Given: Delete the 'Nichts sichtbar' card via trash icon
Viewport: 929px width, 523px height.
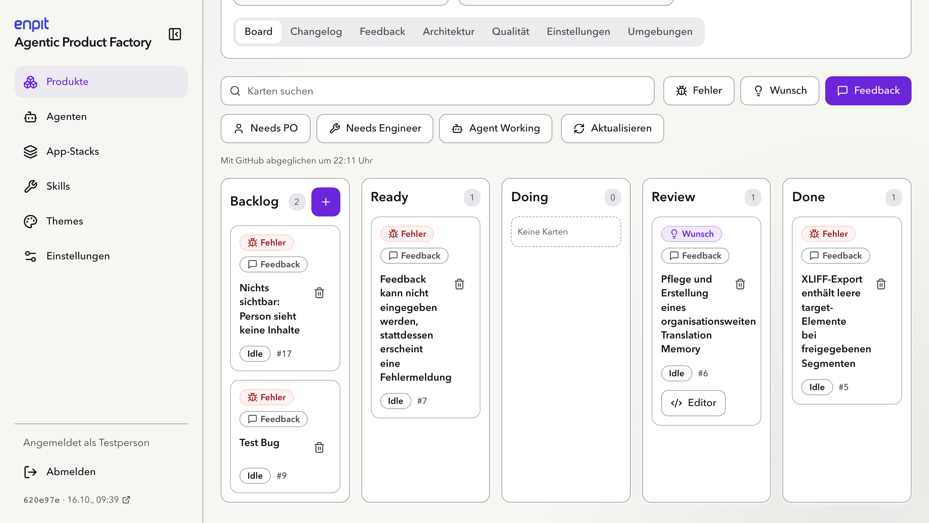Looking at the screenshot, I should (319, 293).
